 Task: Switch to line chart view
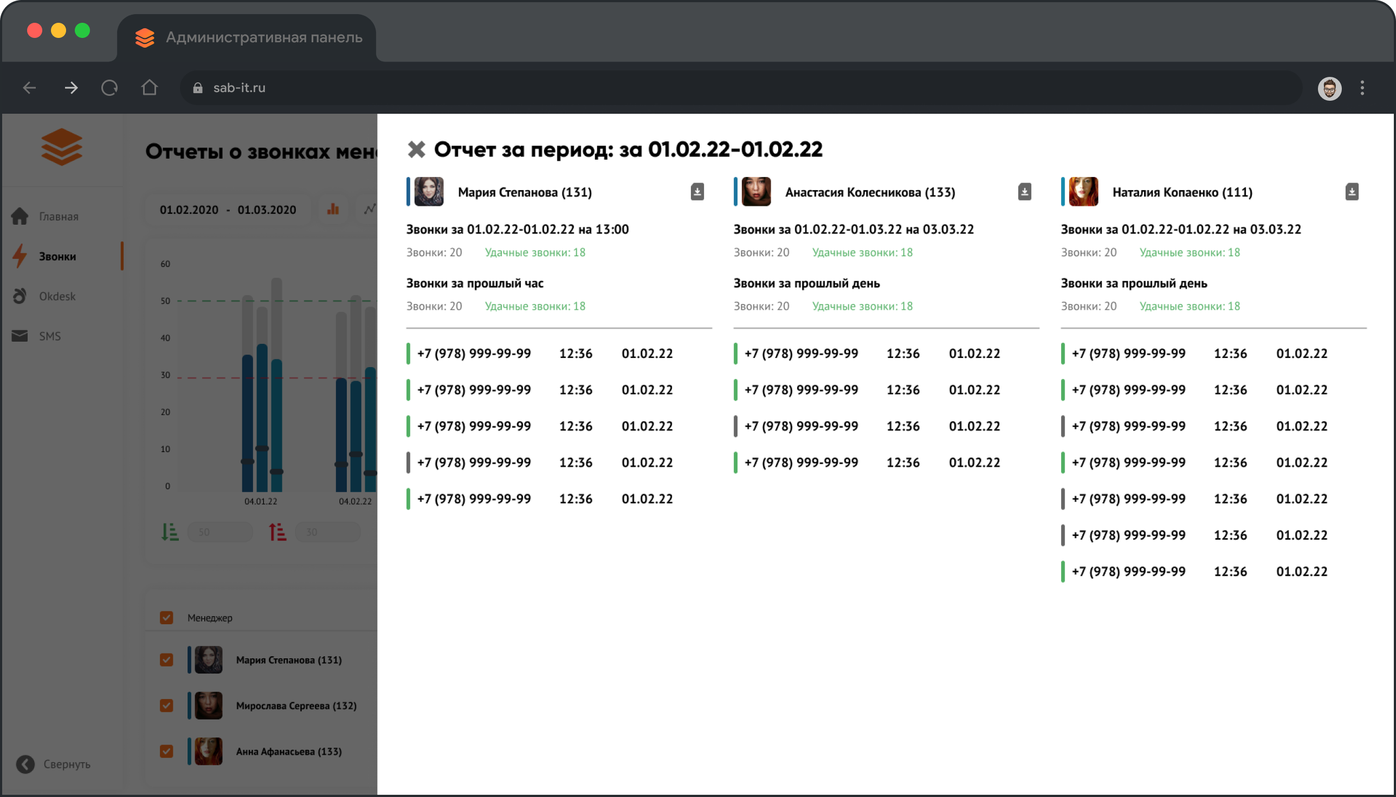[x=370, y=209]
